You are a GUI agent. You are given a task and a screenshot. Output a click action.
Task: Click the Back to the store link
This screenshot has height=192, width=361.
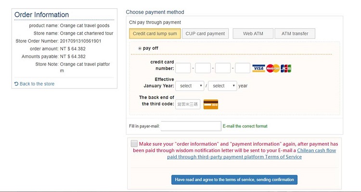[x=37, y=84]
